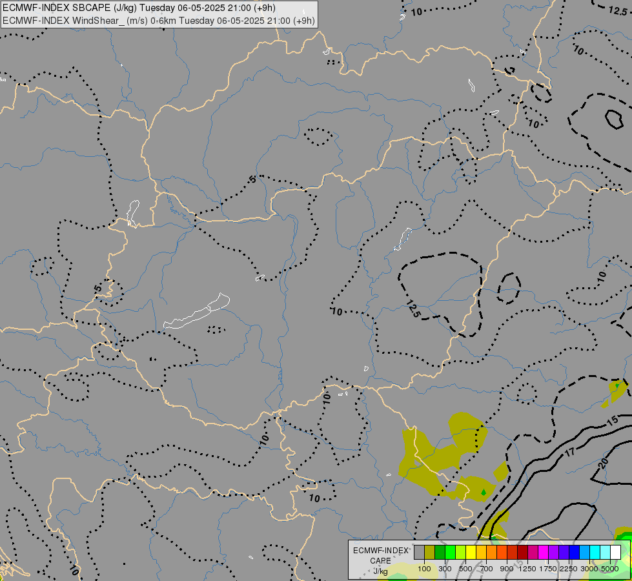Select the gray legend swatch below 100
Viewport: 632px width, 581px height.
pos(419,553)
